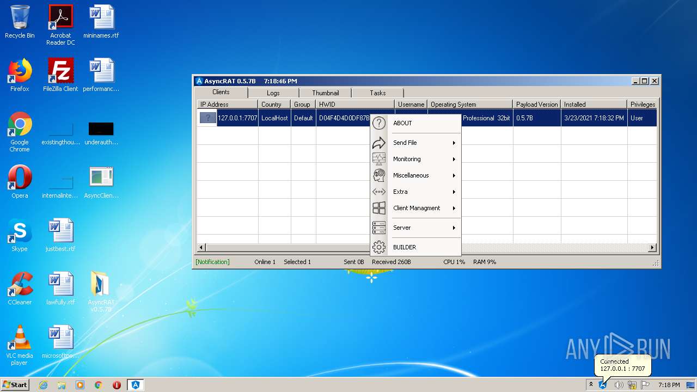
Task: Click the volume speaker tray icon
Action: (619, 385)
